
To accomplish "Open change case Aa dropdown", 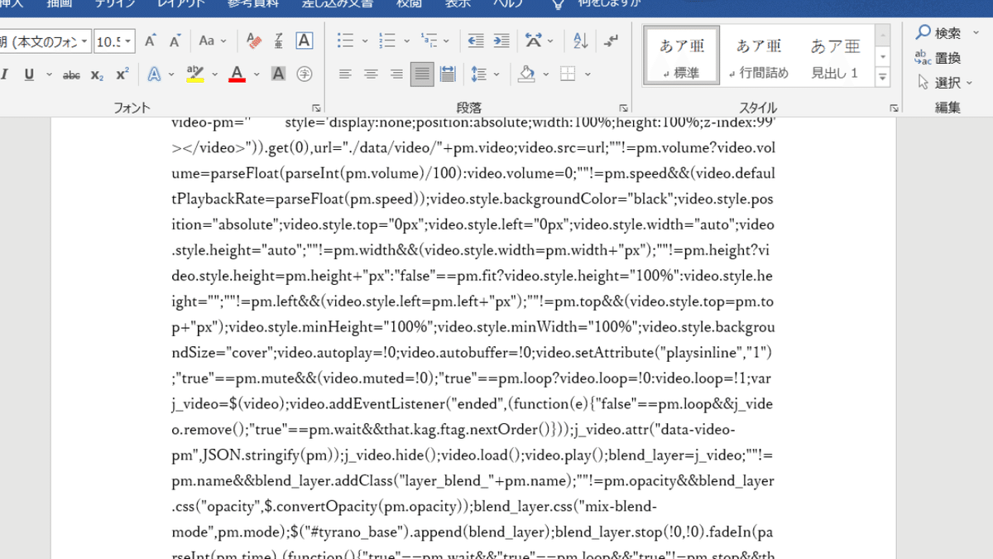I will 211,41.
